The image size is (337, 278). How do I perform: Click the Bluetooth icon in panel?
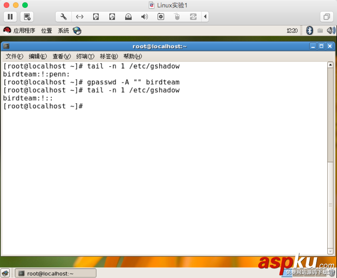point(309,31)
